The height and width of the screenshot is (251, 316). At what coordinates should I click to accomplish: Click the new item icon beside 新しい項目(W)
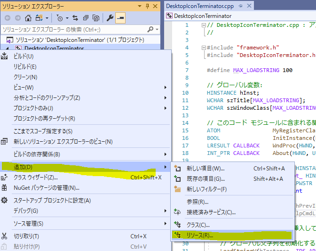(x=177, y=168)
